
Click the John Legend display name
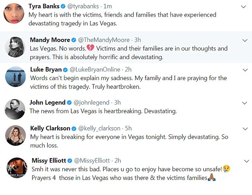[x=48, y=103]
